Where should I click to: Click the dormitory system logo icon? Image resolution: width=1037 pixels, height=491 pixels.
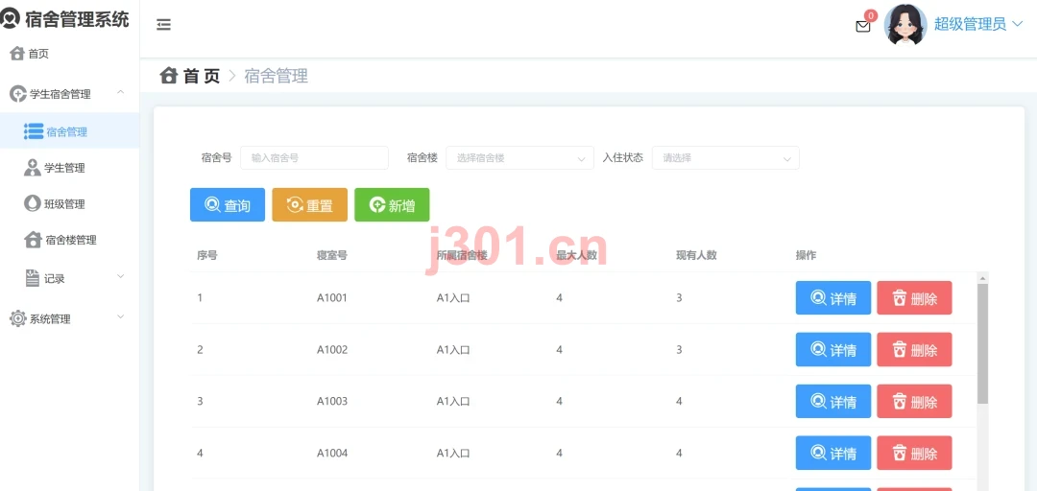[x=10, y=18]
